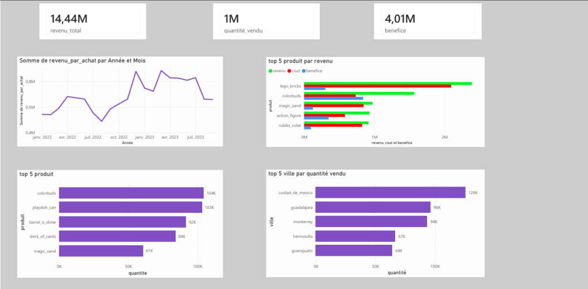This screenshot has height=289, width=588.
Task: Click the green revenu legend marker
Action: coord(270,71)
